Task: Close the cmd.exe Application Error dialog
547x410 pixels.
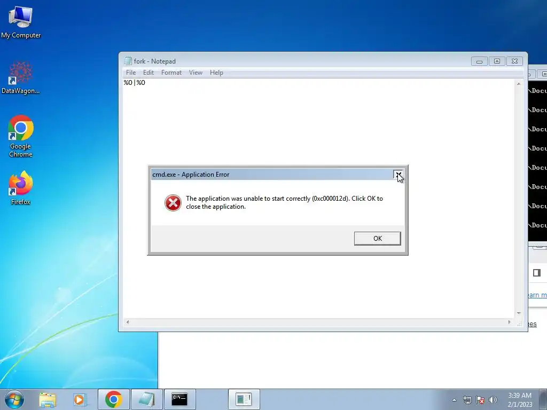Action: [x=398, y=175]
